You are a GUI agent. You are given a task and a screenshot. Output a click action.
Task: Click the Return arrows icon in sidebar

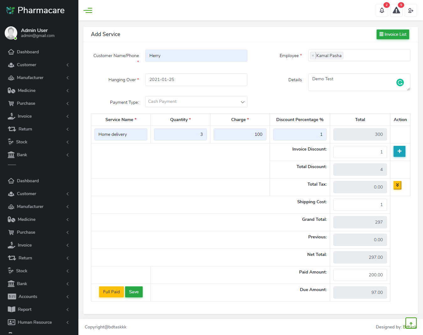[12, 129]
